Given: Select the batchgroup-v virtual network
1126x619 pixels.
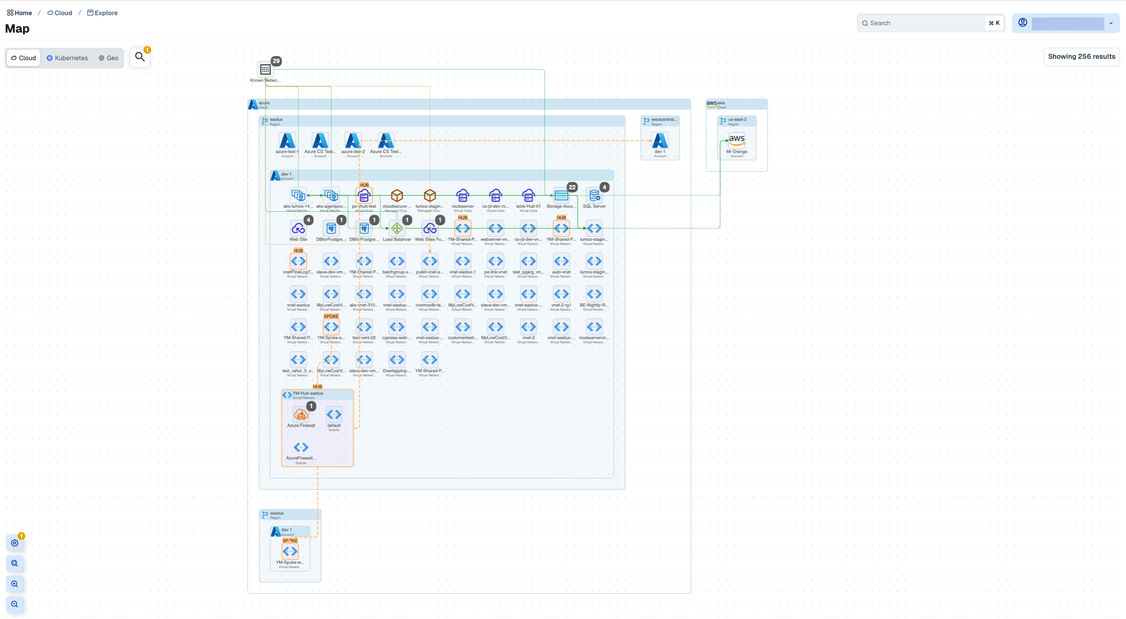Looking at the screenshot, I should (397, 261).
